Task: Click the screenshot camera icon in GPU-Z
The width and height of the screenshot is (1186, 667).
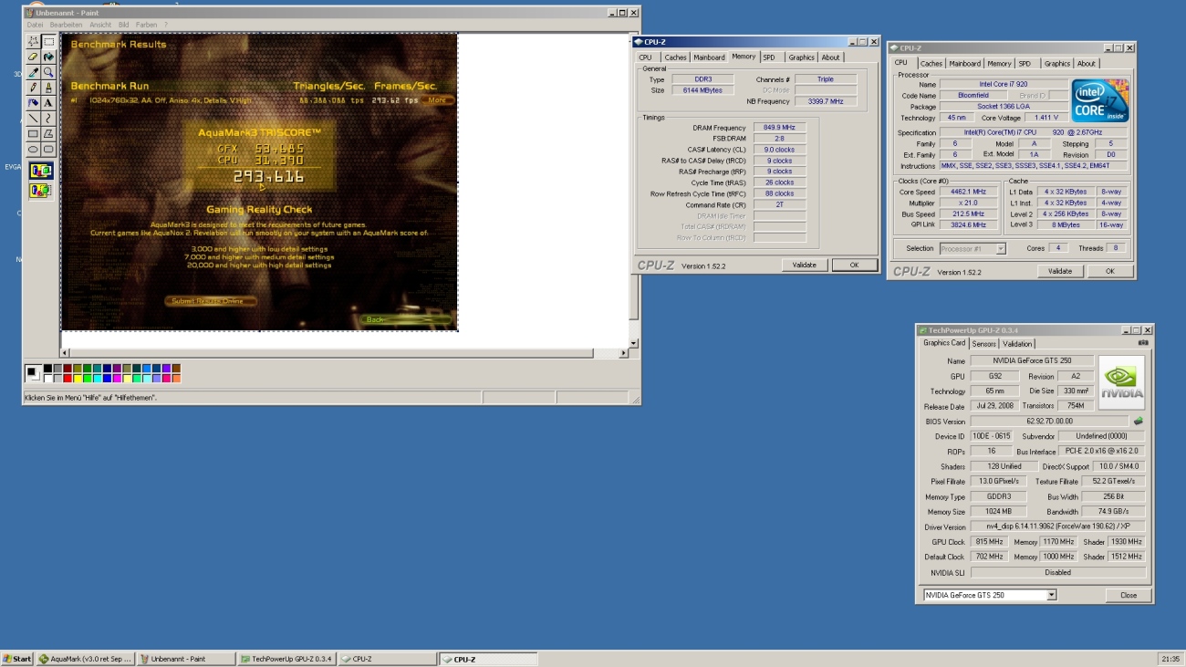Action: [x=1142, y=343]
